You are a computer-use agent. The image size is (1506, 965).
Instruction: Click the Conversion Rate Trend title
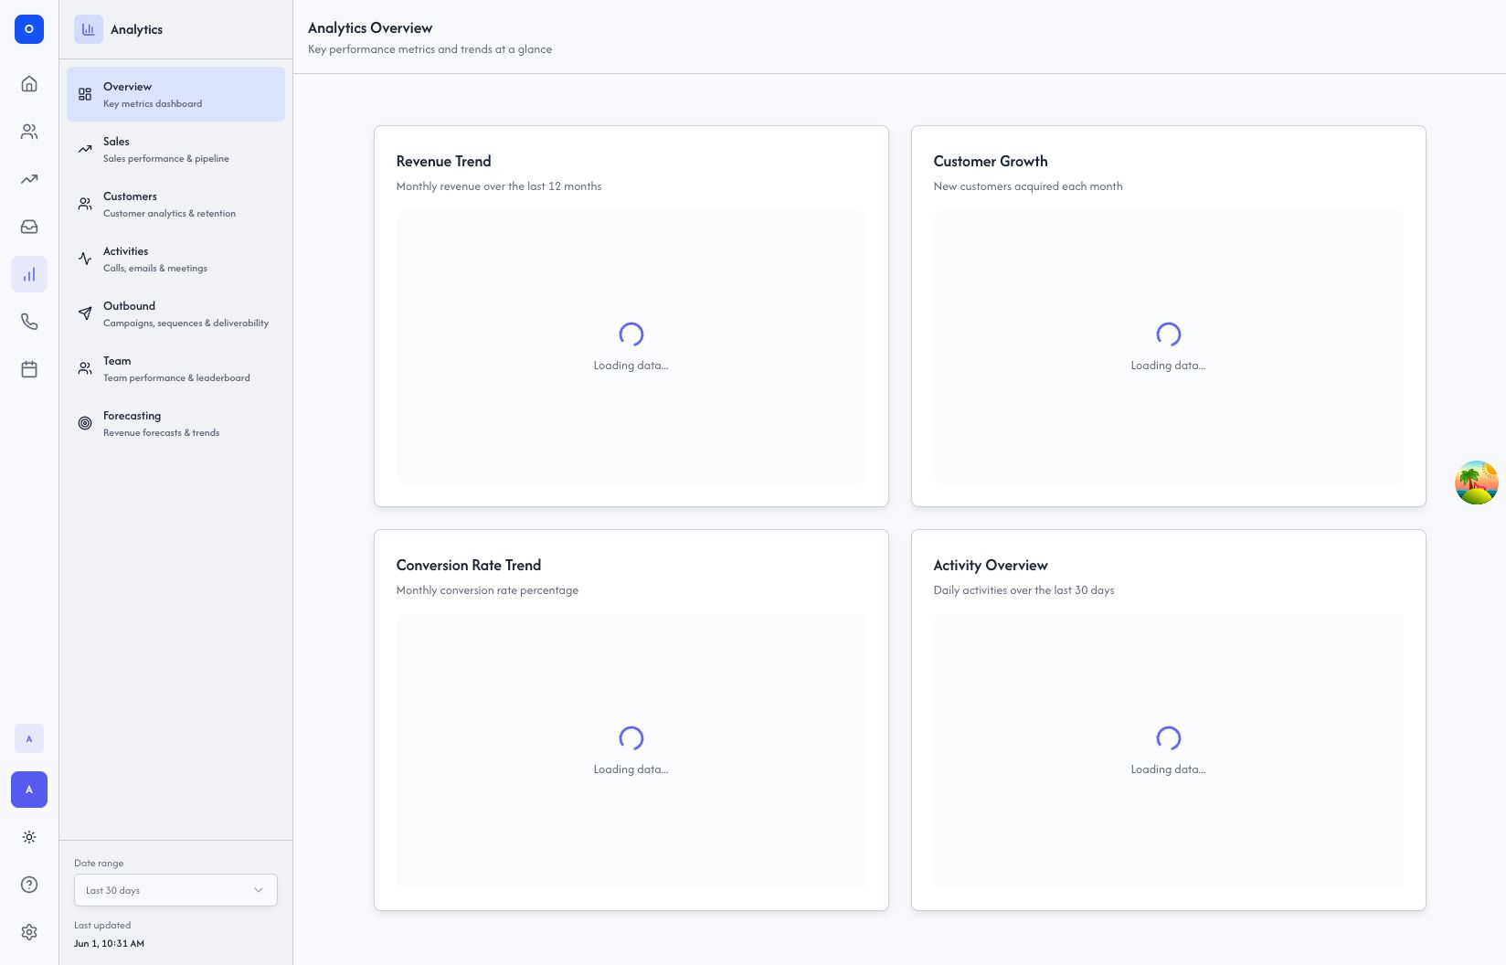coord(469,565)
